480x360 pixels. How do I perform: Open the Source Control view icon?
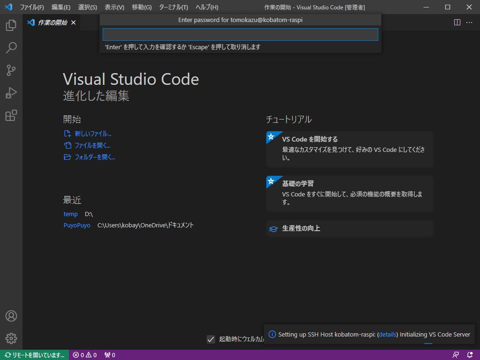click(x=11, y=70)
